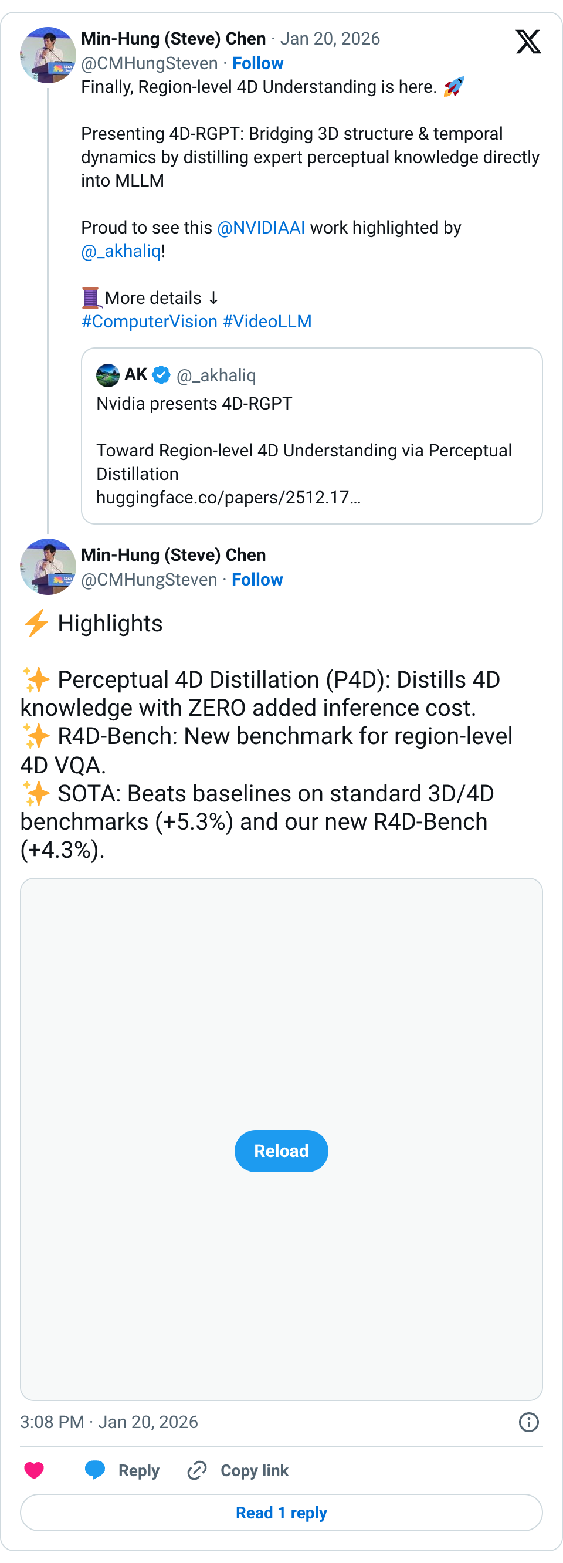Follow @CMHungSteven in the second tweet

(x=257, y=580)
